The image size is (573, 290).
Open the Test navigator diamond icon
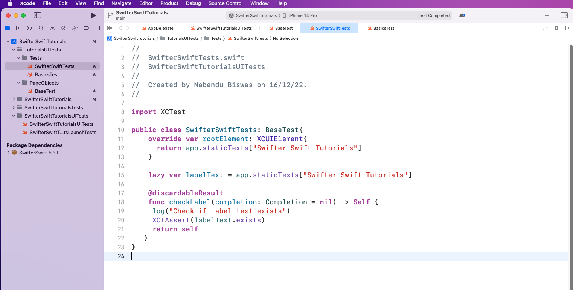point(64,28)
